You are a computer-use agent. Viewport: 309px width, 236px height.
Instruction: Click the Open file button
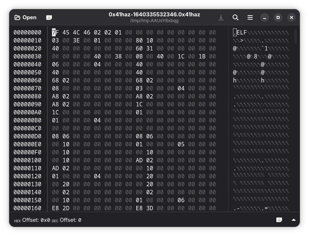click(x=25, y=17)
